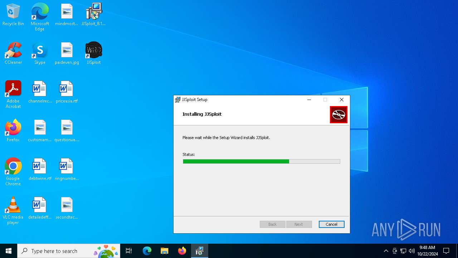Image resolution: width=458 pixels, height=258 pixels.
Task: Click the 'Installing JJSploit' heading
Action: [x=202, y=114]
